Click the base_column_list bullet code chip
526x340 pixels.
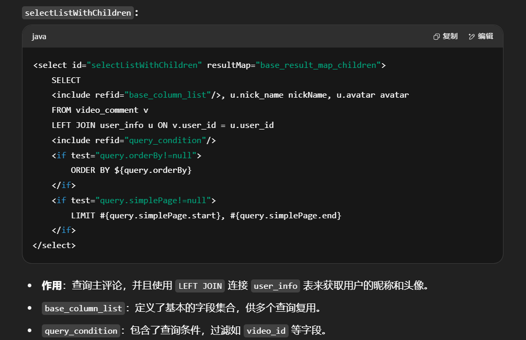point(83,308)
